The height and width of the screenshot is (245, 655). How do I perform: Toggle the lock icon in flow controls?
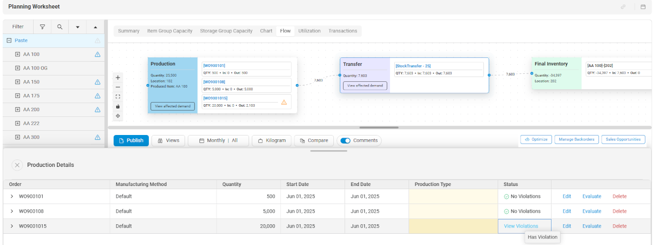pos(118,106)
